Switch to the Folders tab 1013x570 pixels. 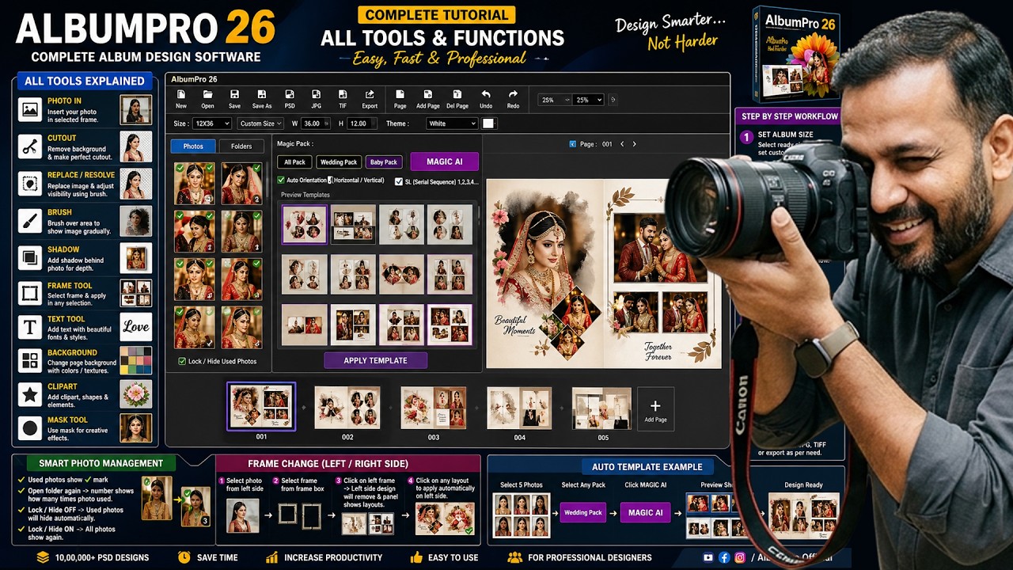click(241, 146)
